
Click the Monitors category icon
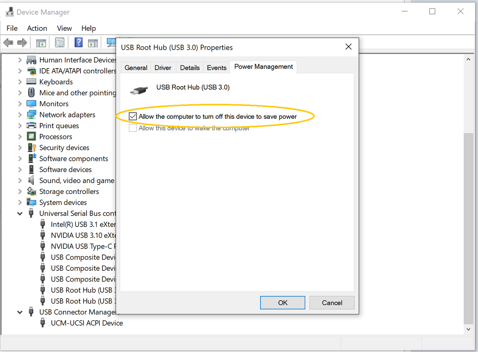point(31,104)
